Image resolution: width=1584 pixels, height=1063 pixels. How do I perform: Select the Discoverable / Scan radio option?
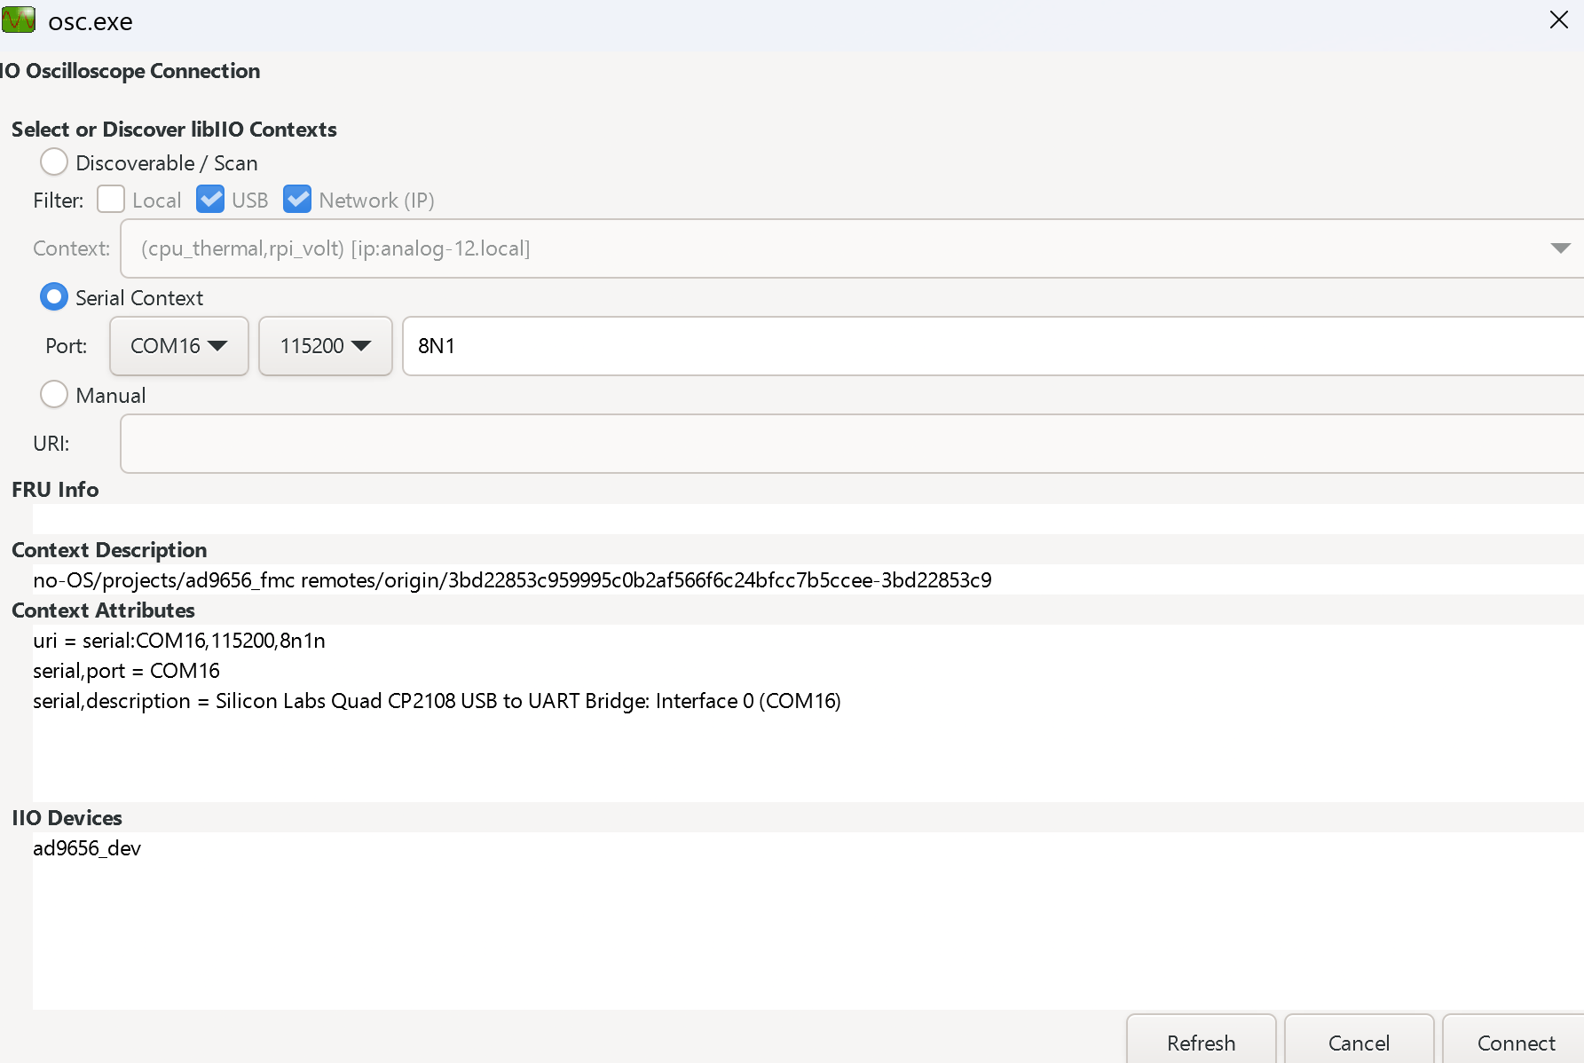[x=54, y=162]
